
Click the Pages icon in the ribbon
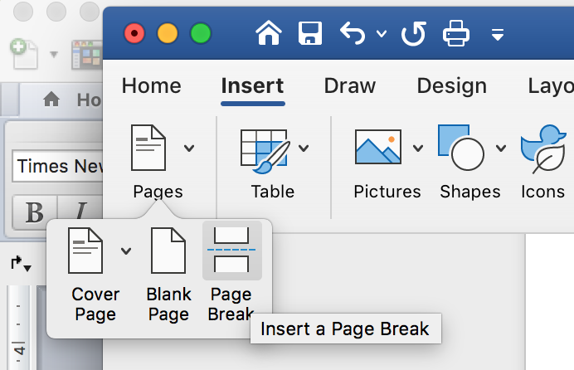tap(148, 148)
